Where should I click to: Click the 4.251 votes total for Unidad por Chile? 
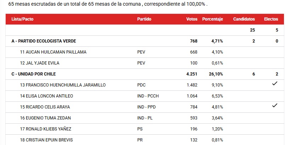point(191,74)
